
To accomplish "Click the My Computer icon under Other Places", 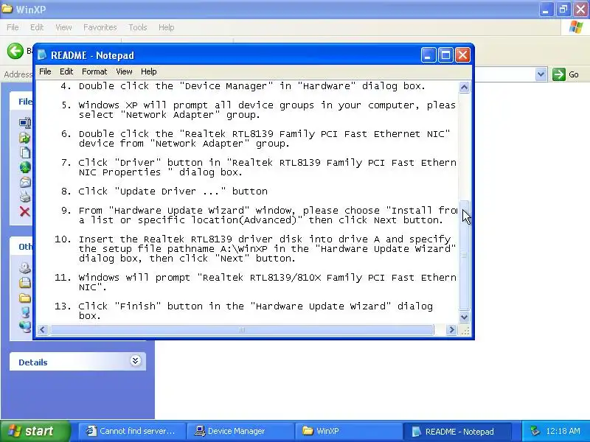I will click(25, 312).
